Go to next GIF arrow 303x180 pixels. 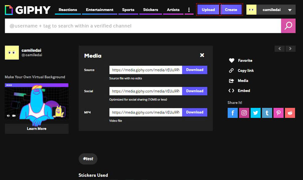[x=290, y=49]
